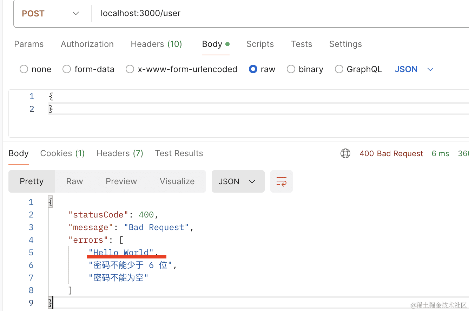Select the GraphQL body option

[339, 69]
